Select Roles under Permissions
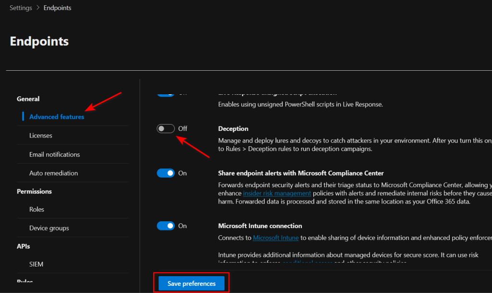The width and height of the screenshot is (492, 293). 37,209
